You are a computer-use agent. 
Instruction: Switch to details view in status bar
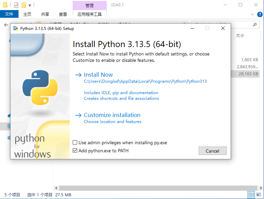(x=251, y=195)
